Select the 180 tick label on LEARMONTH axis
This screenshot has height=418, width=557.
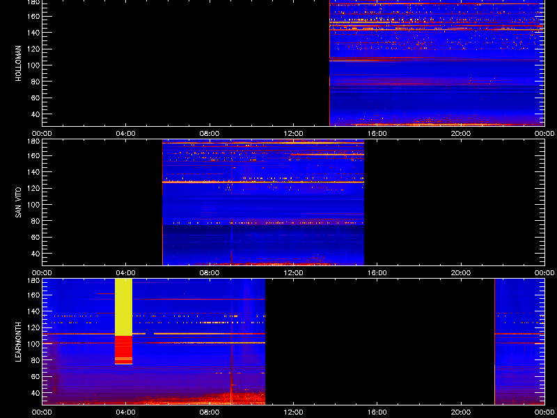pyautogui.click(x=33, y=281)
